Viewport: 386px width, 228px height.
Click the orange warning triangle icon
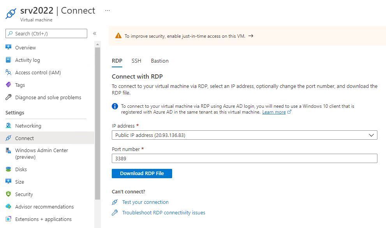118,36
